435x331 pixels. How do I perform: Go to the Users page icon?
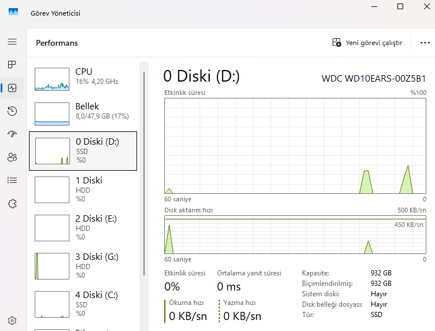[x=12, y=157]
